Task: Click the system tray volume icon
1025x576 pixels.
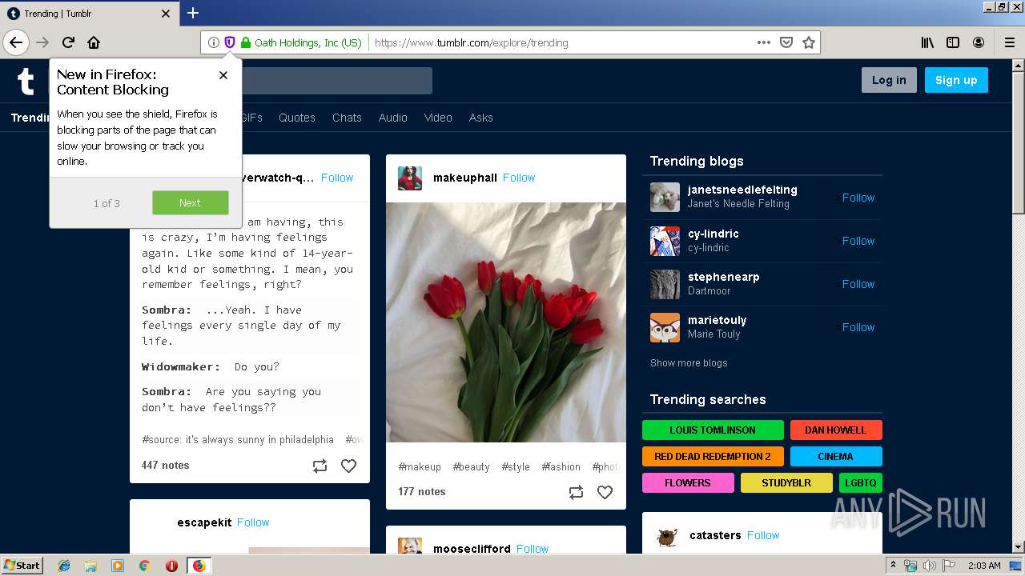Action: 930,566
